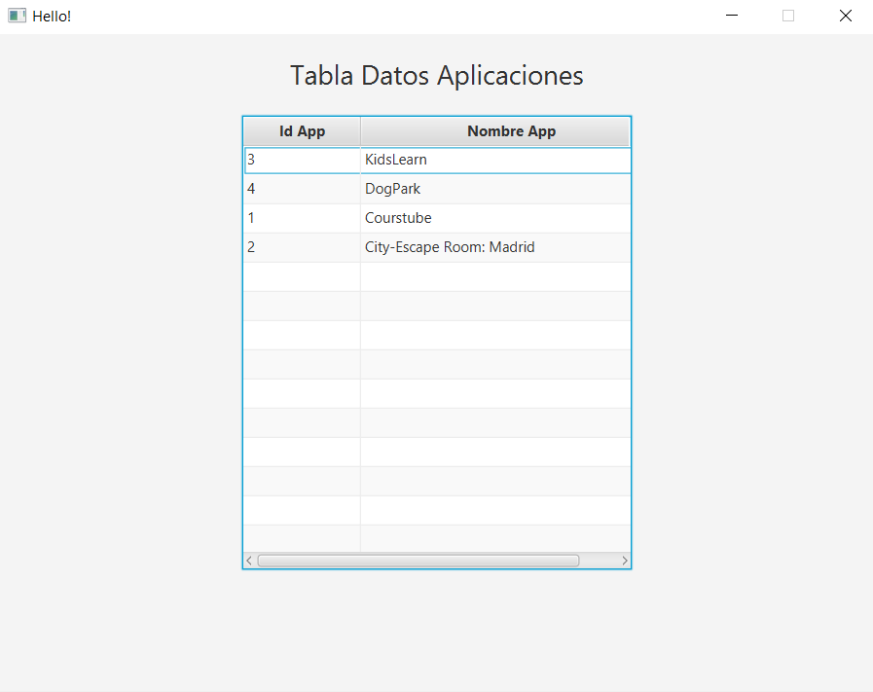The width and height of the screenshot is (873, 692).
Task: Click the DogPark cell text
Action: pyautogui.click(x=392, y=189)
